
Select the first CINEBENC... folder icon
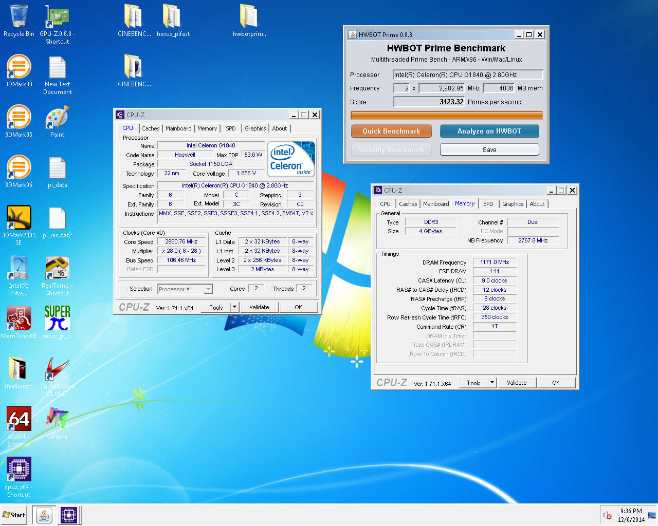click(134, 21)
